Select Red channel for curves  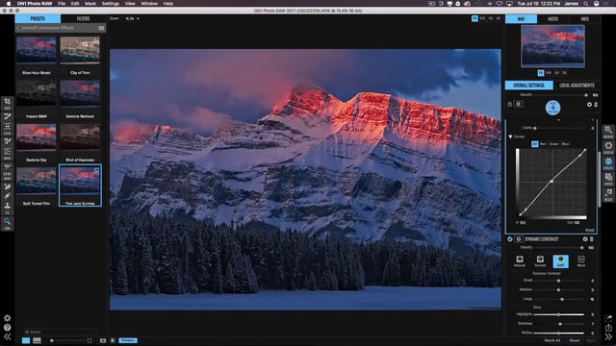pos(543,144)
